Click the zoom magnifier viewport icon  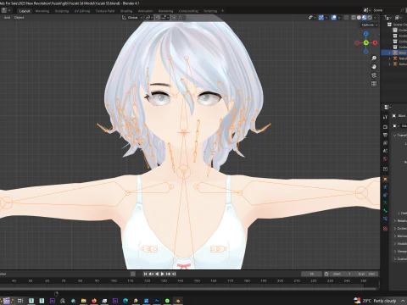point(374,58)
